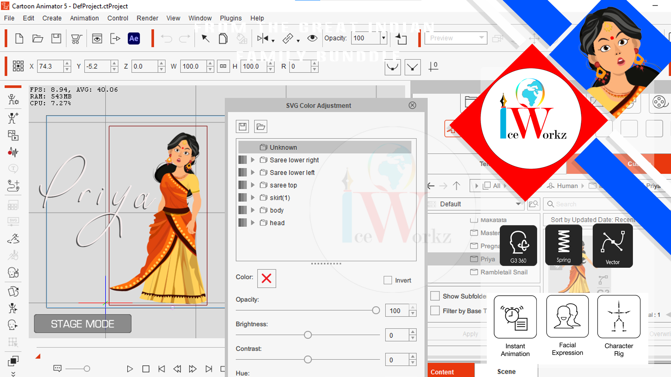Click the save preset icon in SVG dialog
671x377 pixels.
[243, 126]
